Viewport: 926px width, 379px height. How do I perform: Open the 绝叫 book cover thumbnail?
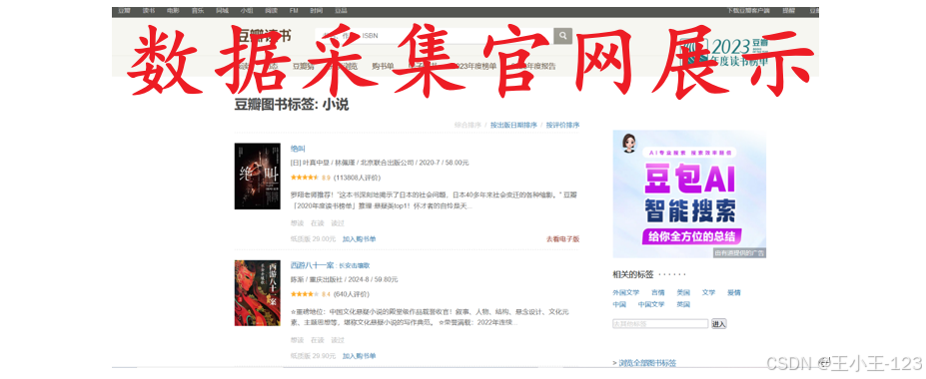click(258, 176)
